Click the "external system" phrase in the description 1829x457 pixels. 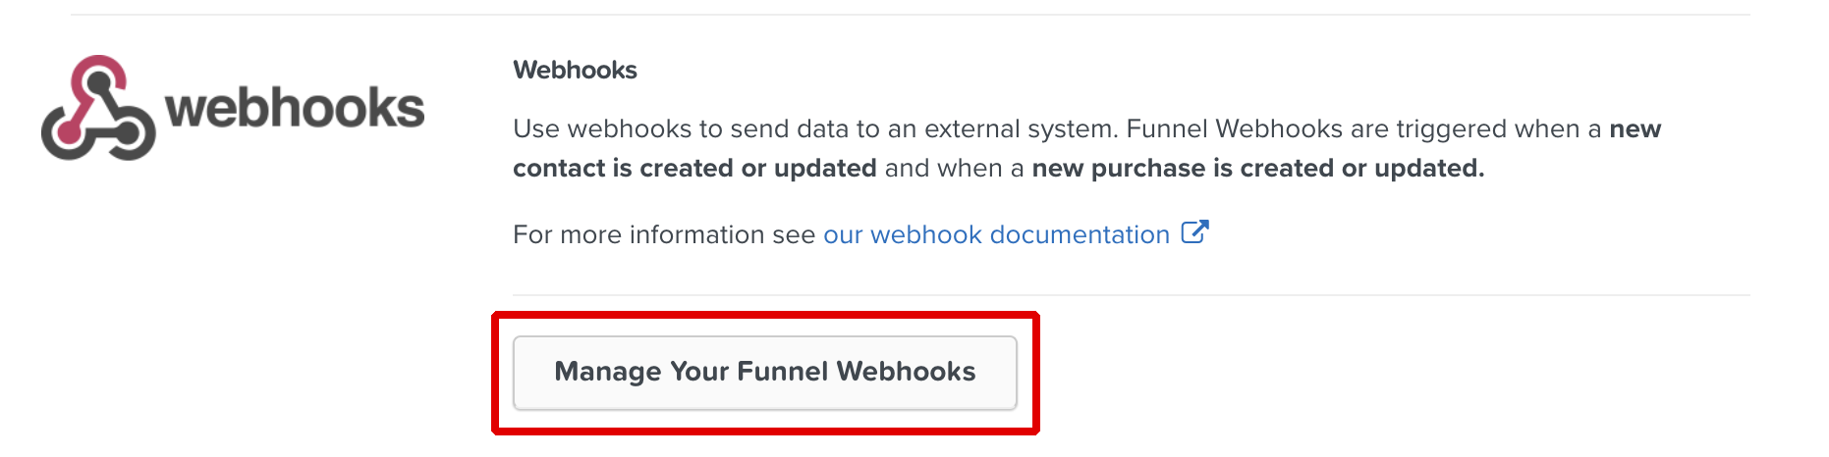pos(1020,129)
